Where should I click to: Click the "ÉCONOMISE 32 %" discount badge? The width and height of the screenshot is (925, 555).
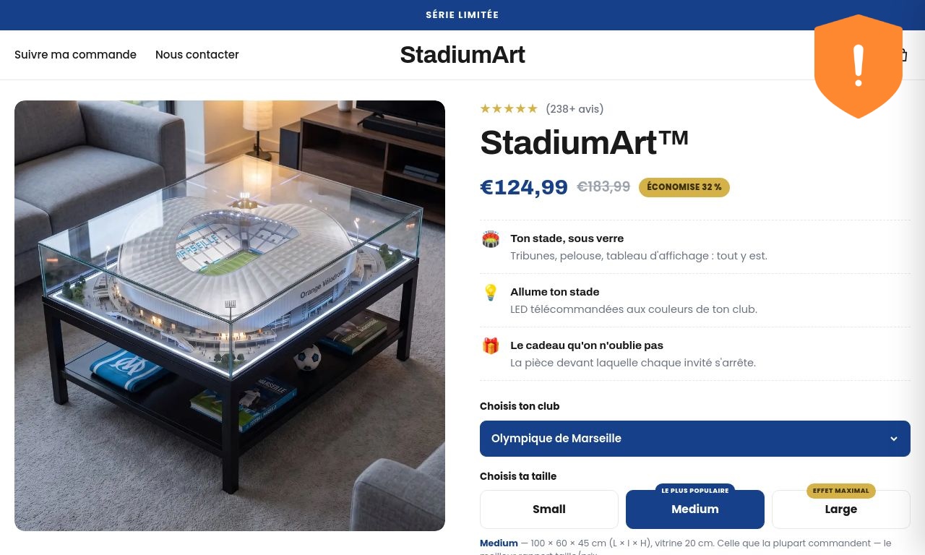pyautogui.click(x=684, y=187)
